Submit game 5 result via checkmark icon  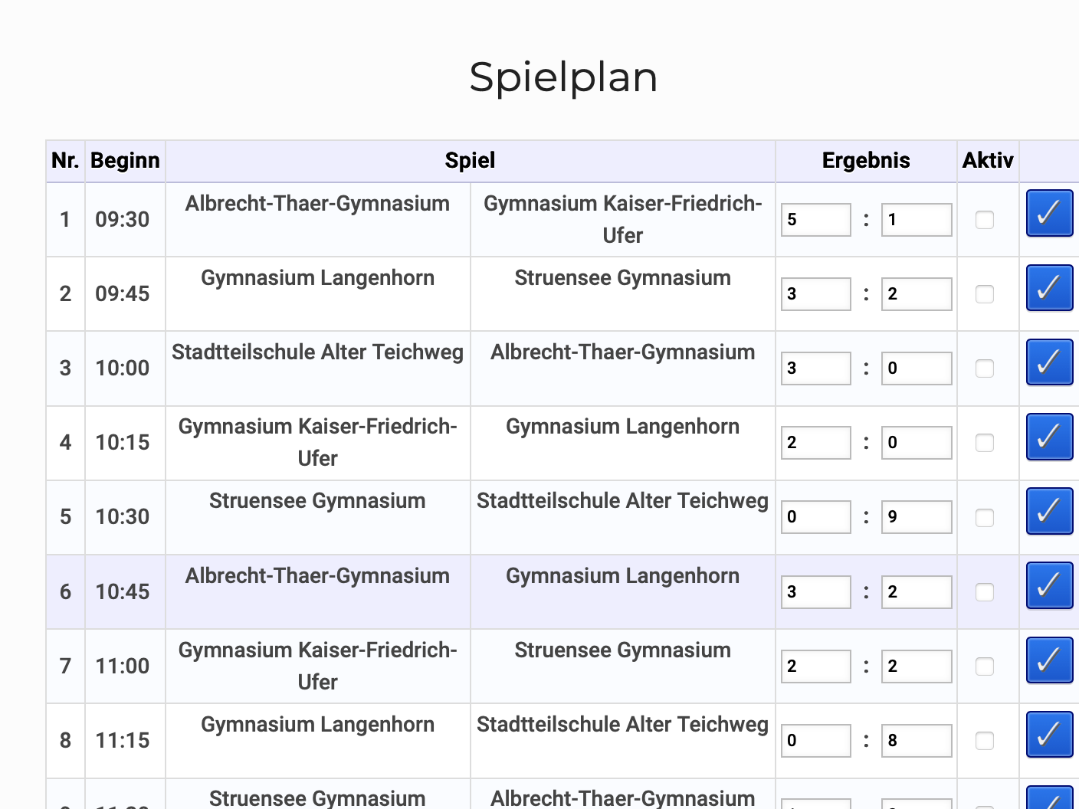1049,511
